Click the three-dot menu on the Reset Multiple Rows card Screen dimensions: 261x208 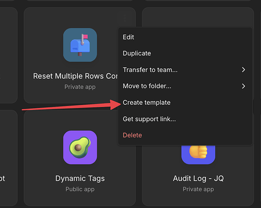pos(125,18)
